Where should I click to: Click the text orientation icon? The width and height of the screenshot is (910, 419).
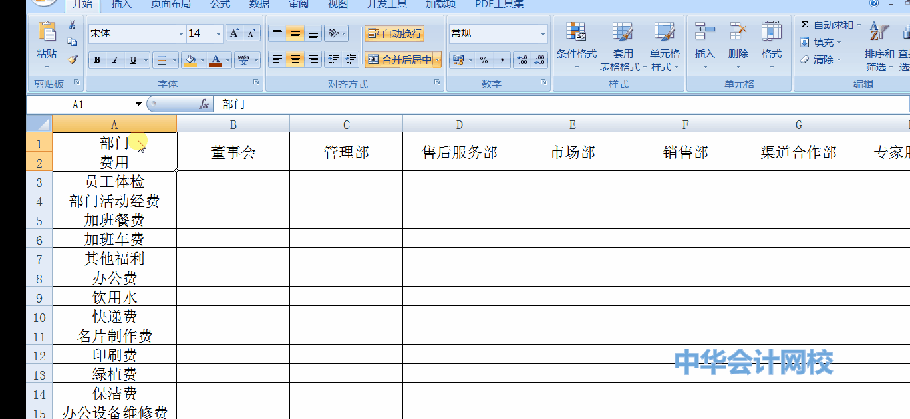point(334,33)
